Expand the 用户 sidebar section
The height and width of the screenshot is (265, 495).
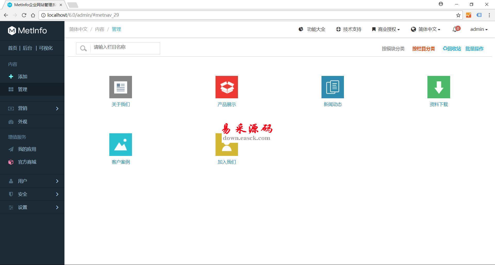click(32, 181)
